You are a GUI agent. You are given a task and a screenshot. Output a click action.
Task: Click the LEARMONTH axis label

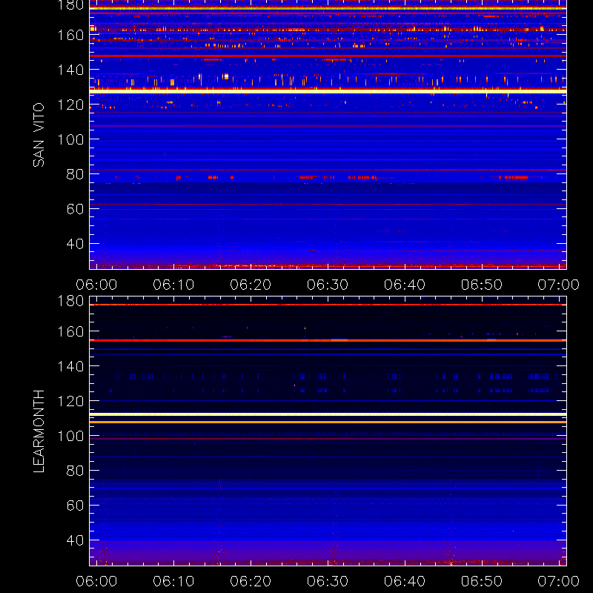click(x=39, y=431)
